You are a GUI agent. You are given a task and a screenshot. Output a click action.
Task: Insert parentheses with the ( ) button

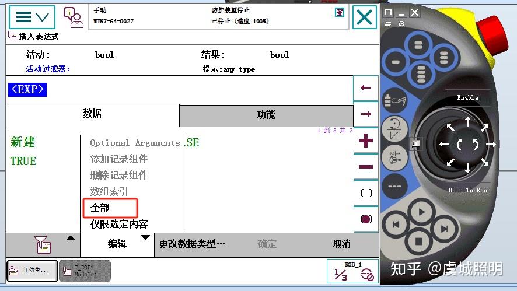(x=366, y=193)
